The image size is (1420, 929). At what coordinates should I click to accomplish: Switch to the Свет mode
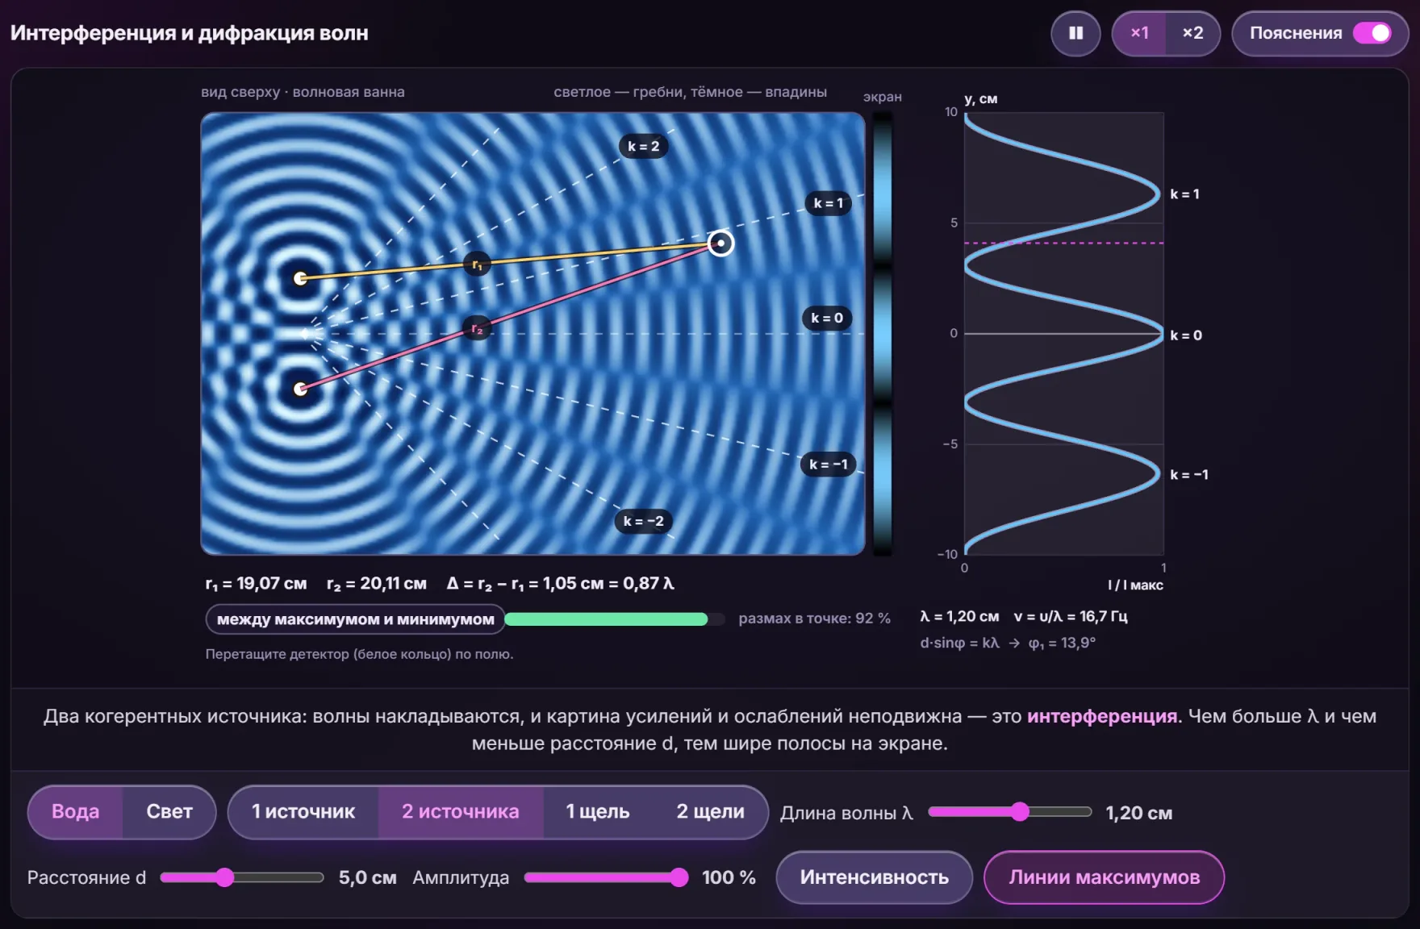[169, 811]
